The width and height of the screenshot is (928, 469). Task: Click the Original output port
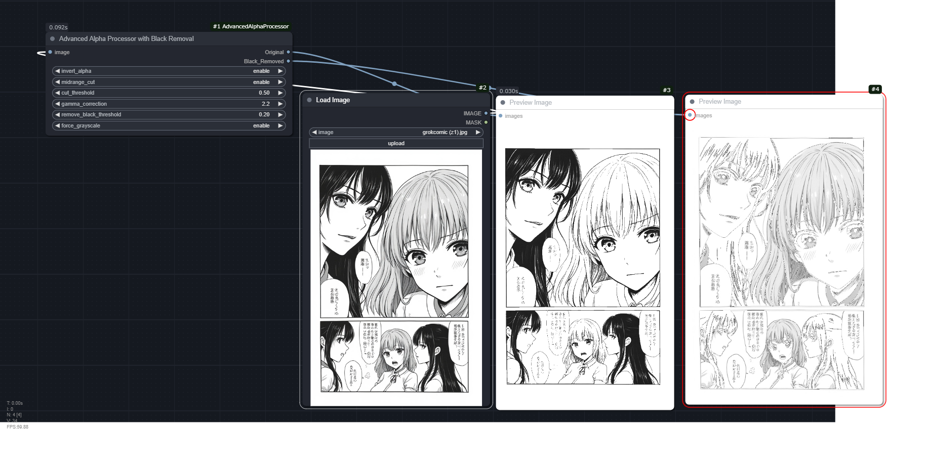click(289, 52)
